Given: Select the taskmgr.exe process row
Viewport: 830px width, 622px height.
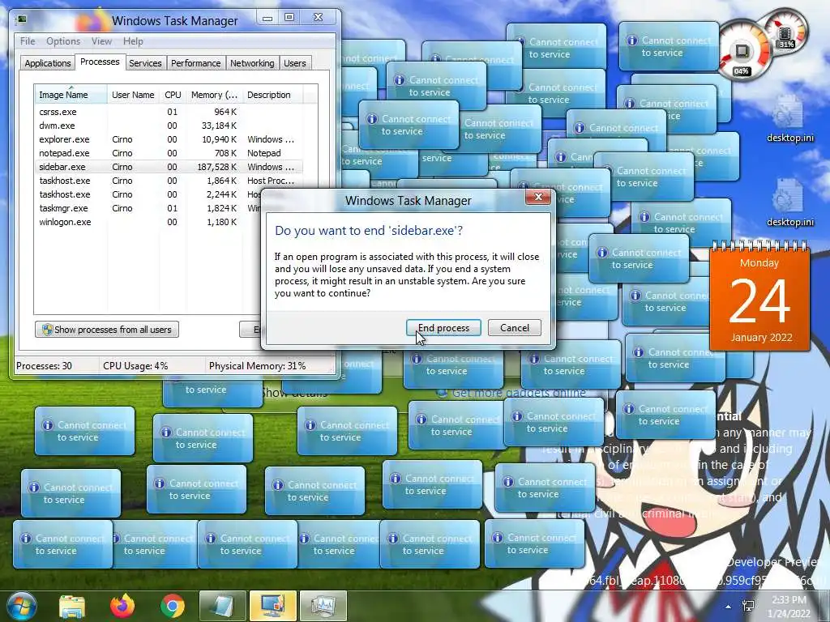Looking at the screenshot, I should click(x=148, y=208).
